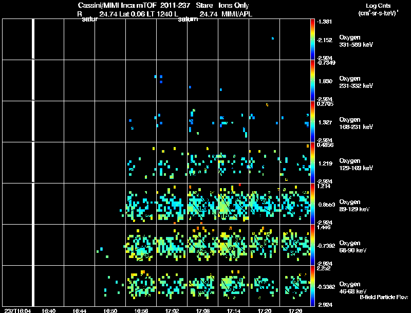This screenshot has width=411, height=313.
Task: Click the 16:40 time axis label
Action: click(48, 310)
